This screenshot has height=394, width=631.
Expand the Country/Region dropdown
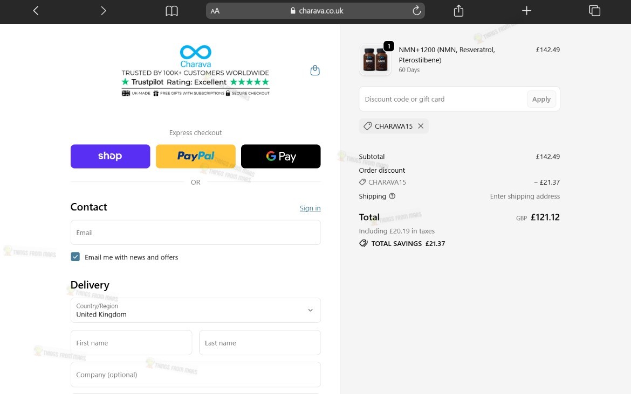[196, 310]
